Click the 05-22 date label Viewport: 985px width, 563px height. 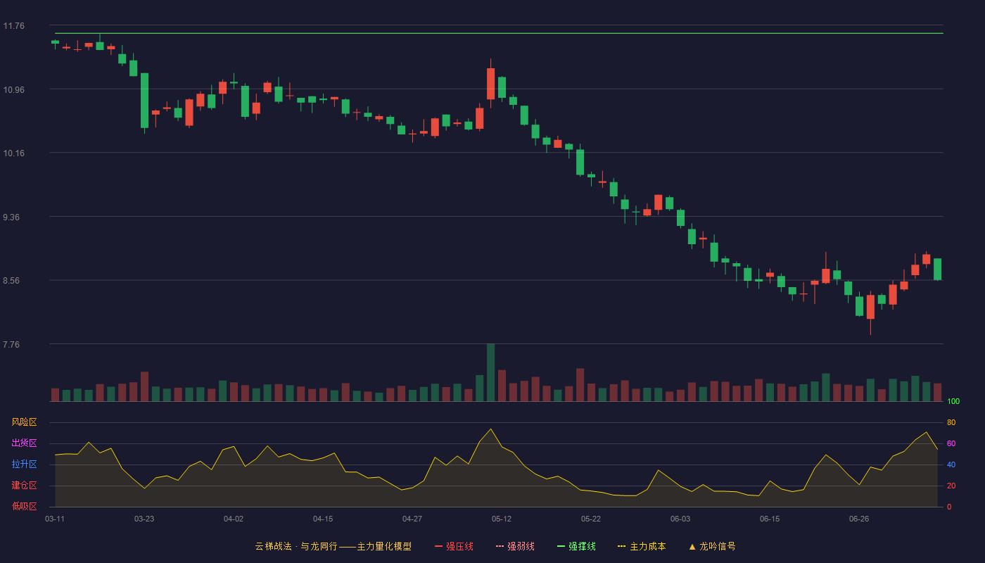(x=591, y=519)
